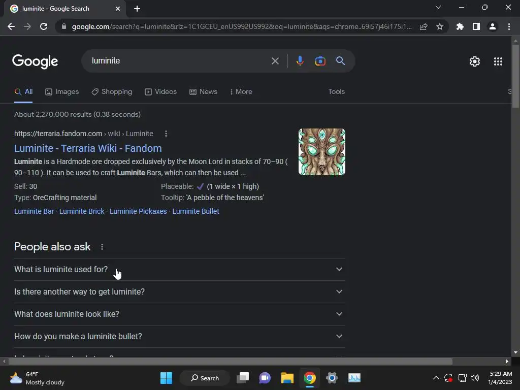The width and height of the screenshot is (520, 390).
Task: Show hidden system tray icons
Action: 436,378
